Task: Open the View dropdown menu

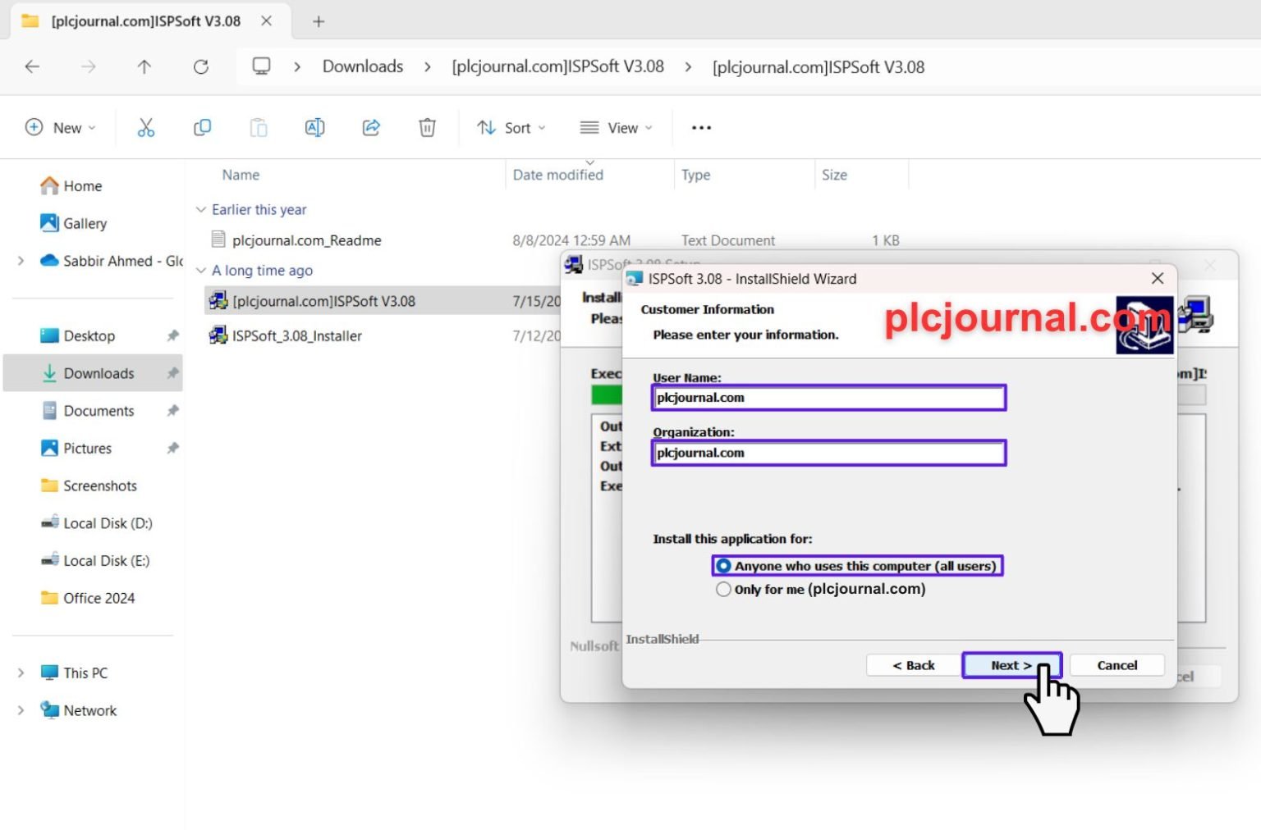Action: [614, 127]
